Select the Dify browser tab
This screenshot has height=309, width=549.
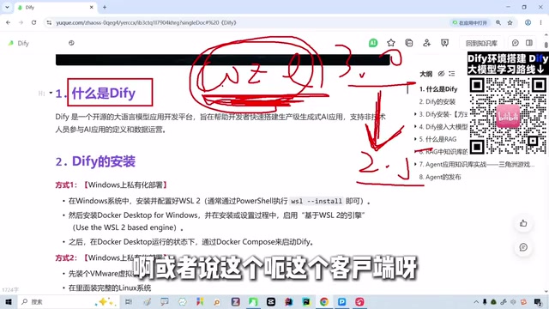pos(56,8)
